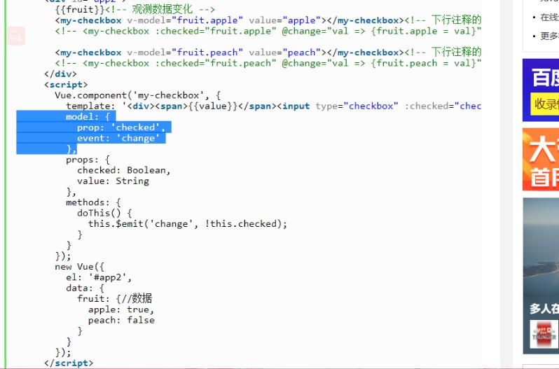Click the highlighted "event: 'change'" line
Screen dimensions: 559x369
click(118, 138)
